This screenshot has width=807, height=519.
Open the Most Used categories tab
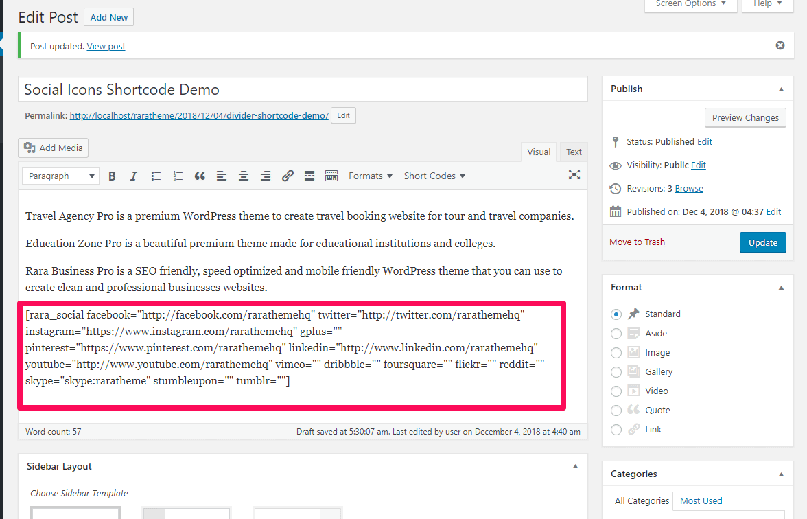click(x=701, y=501)
